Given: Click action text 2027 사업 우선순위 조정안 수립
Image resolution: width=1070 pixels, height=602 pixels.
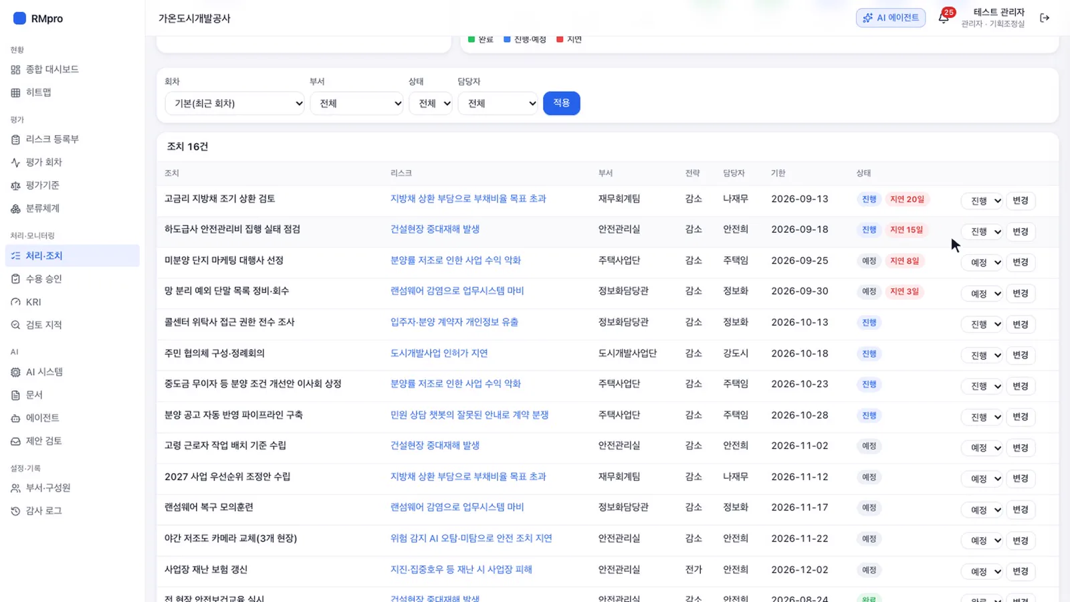Looking at the screenshot, I should coord(227,477).
